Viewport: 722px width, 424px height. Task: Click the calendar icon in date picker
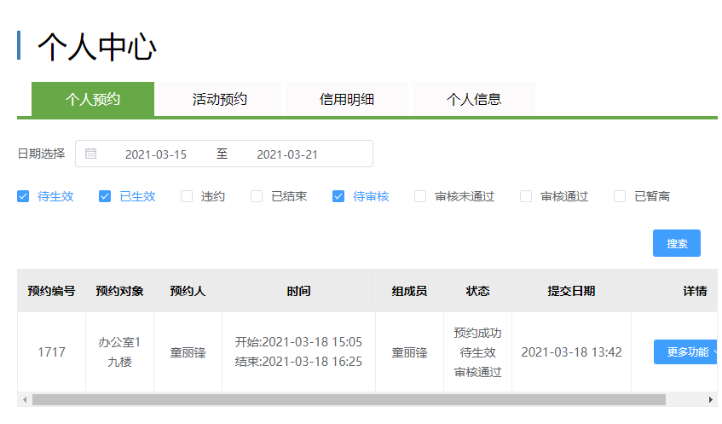click(x=90, y=154)
